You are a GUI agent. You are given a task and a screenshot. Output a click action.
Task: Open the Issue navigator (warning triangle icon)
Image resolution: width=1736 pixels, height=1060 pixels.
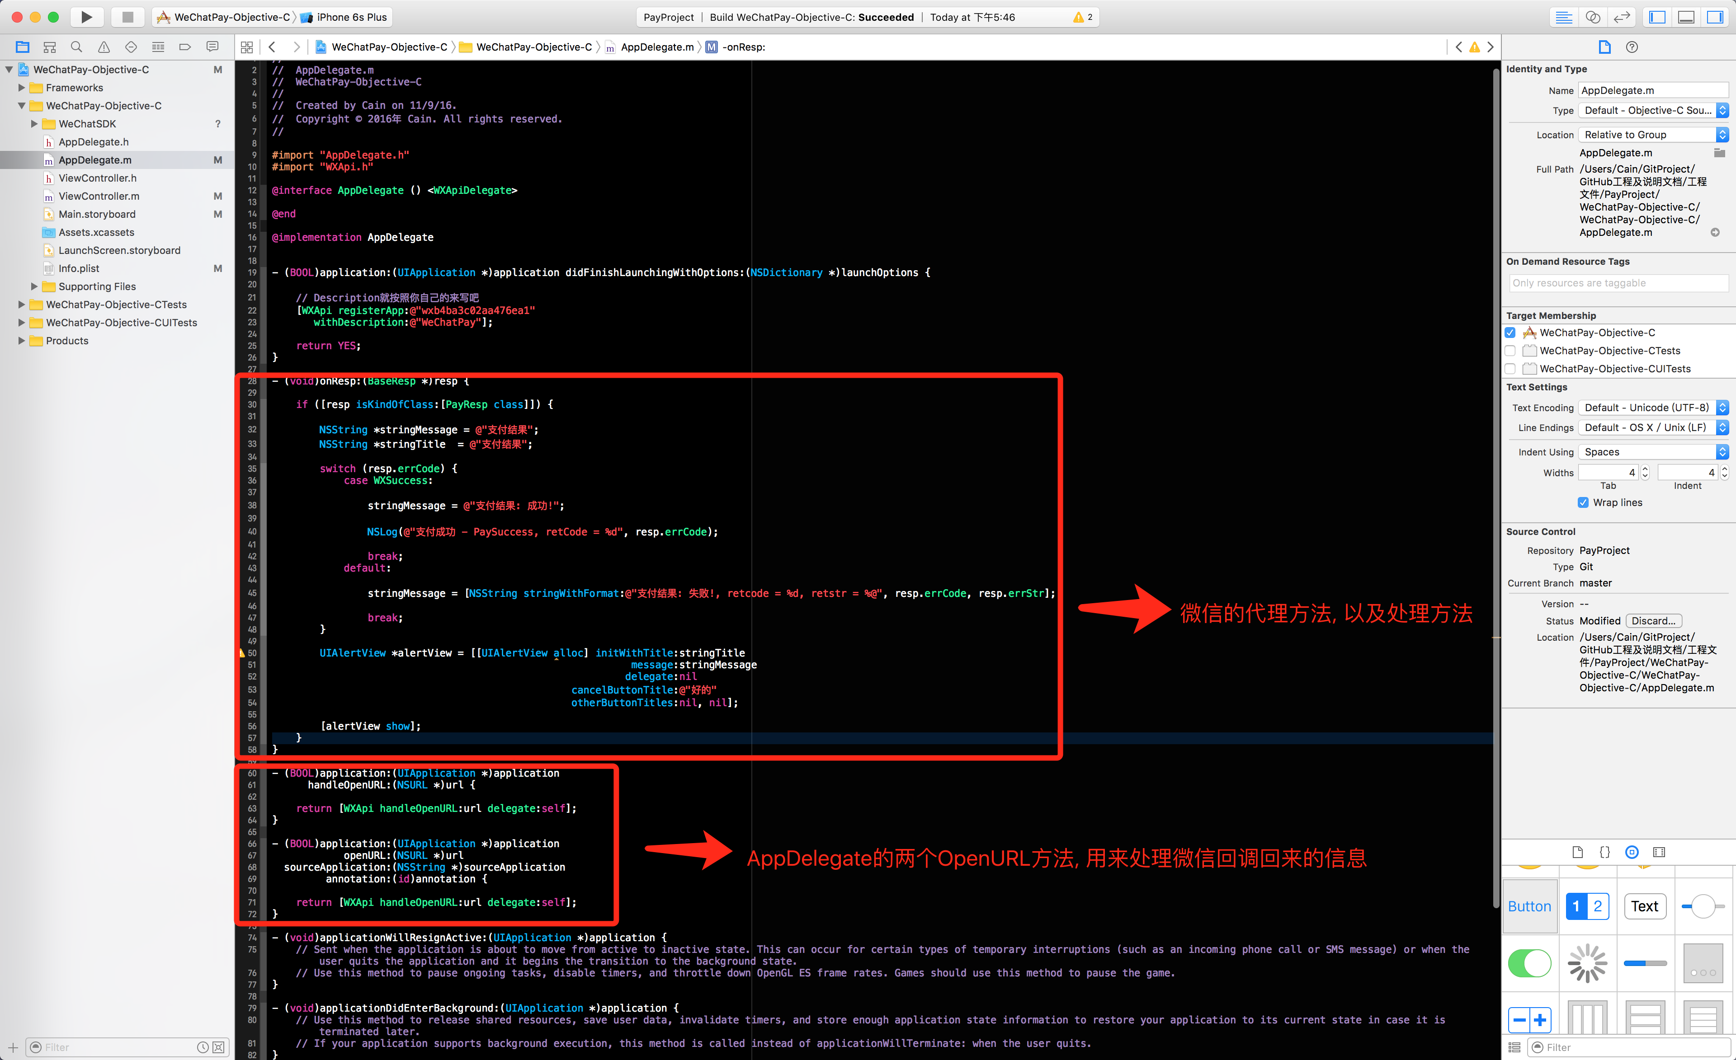(x=104, y=47)
